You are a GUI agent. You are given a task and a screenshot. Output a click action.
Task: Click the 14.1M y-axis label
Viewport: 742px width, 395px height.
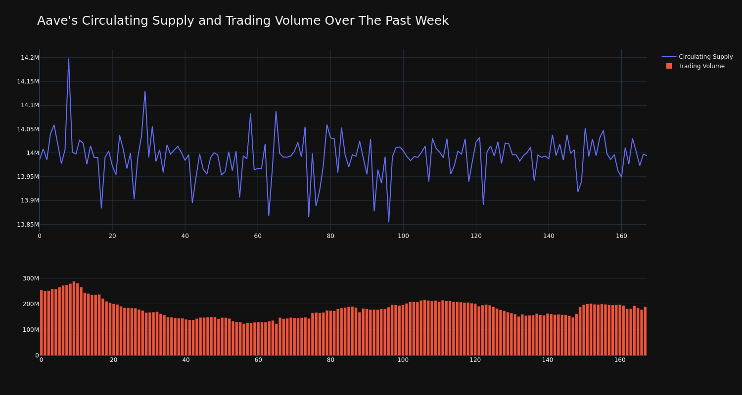click(x=30, y=105)
